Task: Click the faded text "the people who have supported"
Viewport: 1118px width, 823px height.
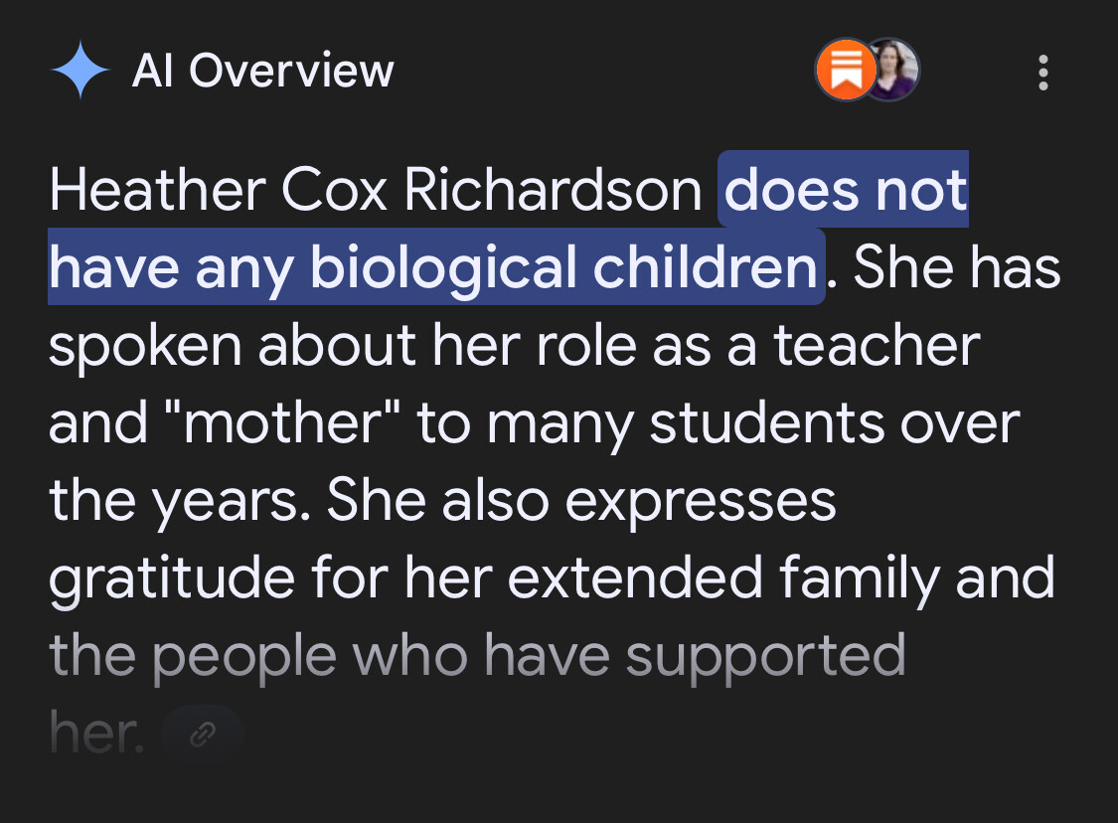Action: pos(477,655)
